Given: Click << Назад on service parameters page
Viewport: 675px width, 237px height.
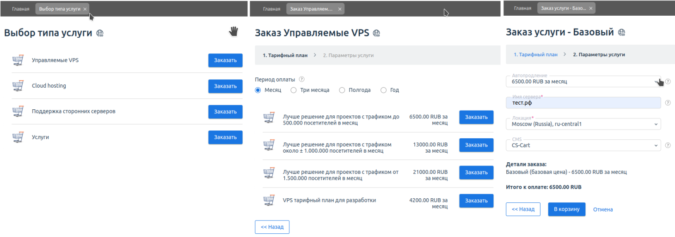Looking at the screenshot, I should click(x=523, y=209).
